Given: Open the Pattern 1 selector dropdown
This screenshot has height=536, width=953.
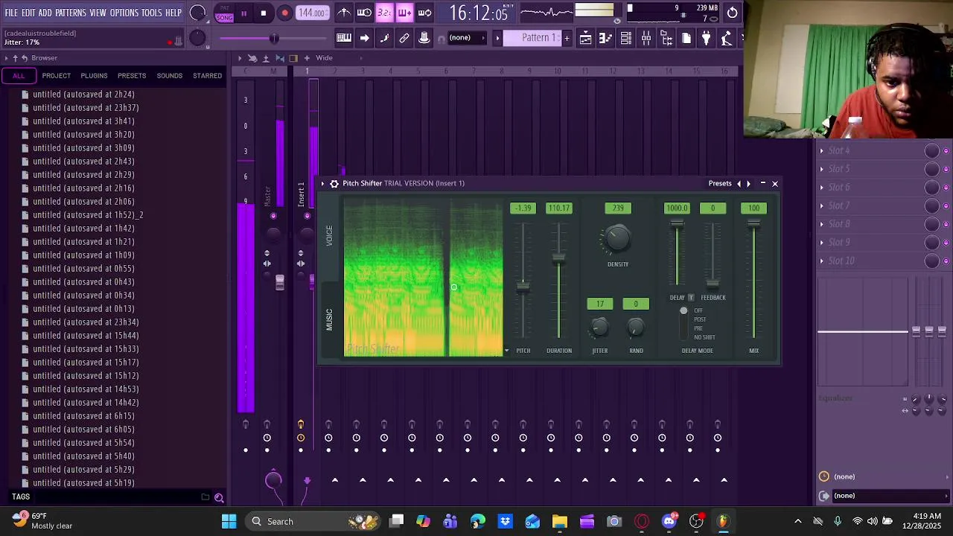Looking at the screenshot, I should [533, 38].
